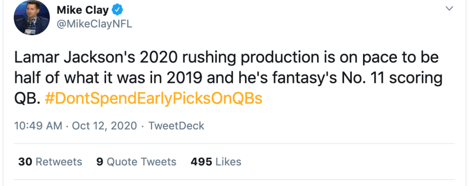470x186 pixels.
Task: See who liked via Likes label
Action: coord(228,162)
